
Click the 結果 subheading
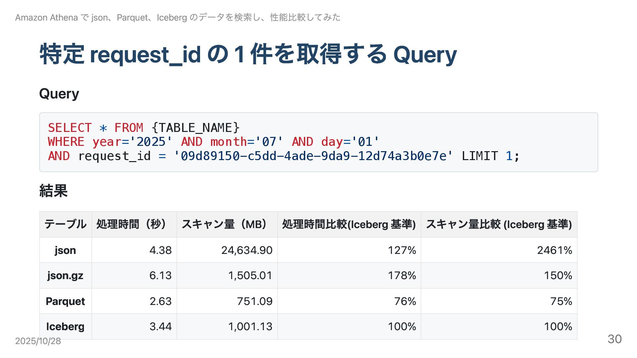tap(53, 191)
